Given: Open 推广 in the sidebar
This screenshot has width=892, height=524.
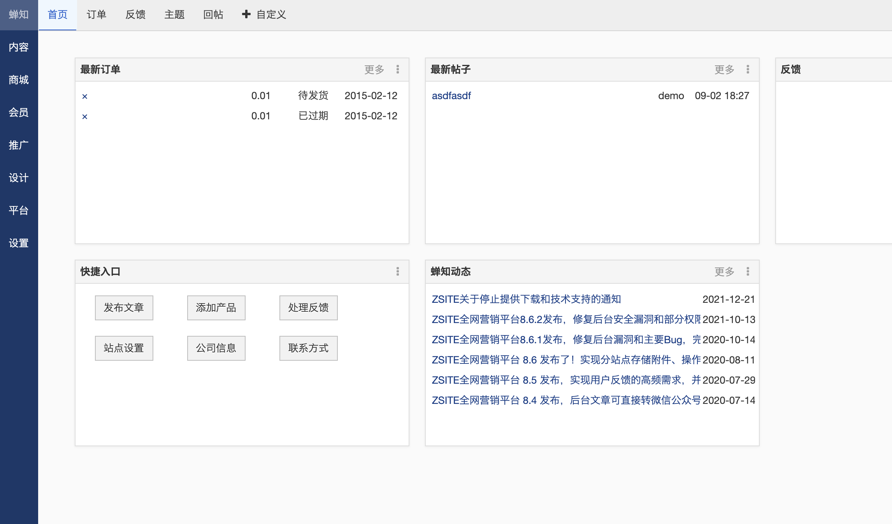Looking at the screenshot, I should pyautogui.click(x=19, y=145).
